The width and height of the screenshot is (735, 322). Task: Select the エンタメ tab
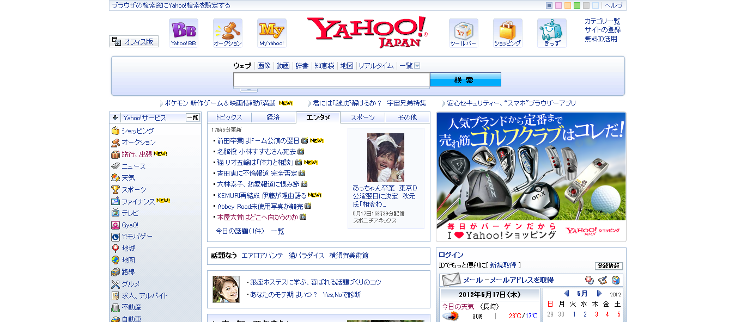tap(318, 117)
